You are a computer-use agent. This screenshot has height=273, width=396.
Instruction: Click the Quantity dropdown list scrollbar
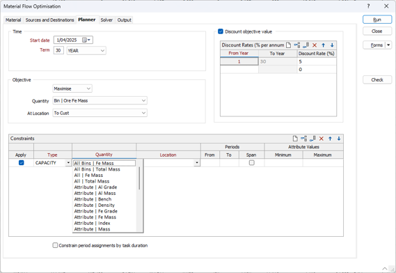(139, 178)
